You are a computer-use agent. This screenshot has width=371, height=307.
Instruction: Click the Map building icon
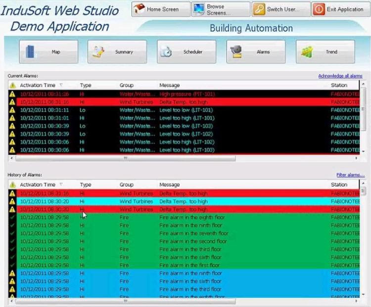(x=30, y=51)
